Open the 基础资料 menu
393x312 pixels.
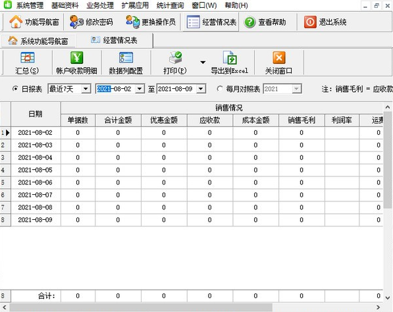[65, 5]
